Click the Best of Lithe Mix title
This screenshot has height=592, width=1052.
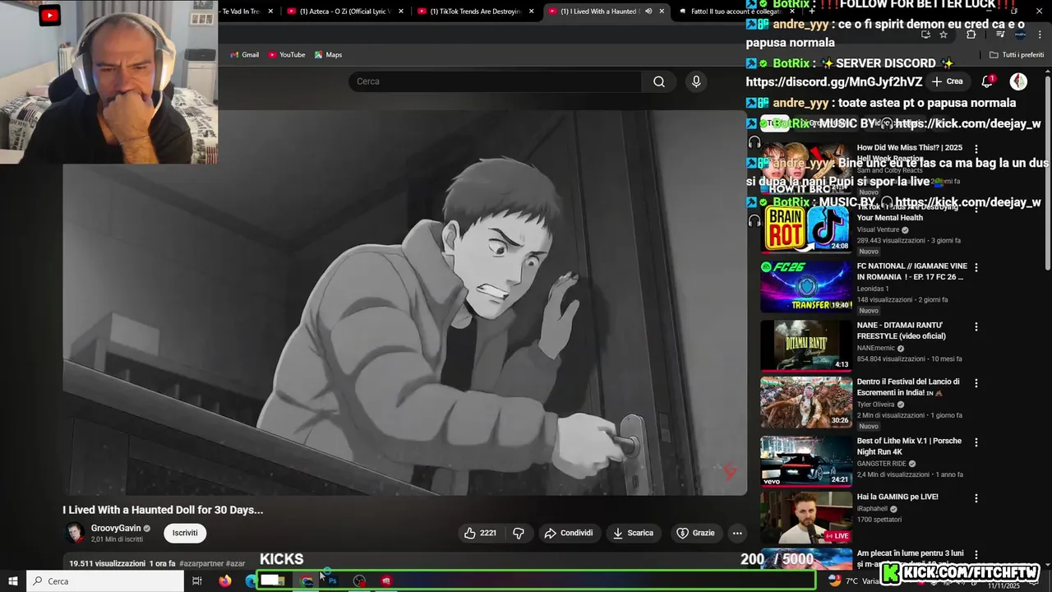point(909,446)
